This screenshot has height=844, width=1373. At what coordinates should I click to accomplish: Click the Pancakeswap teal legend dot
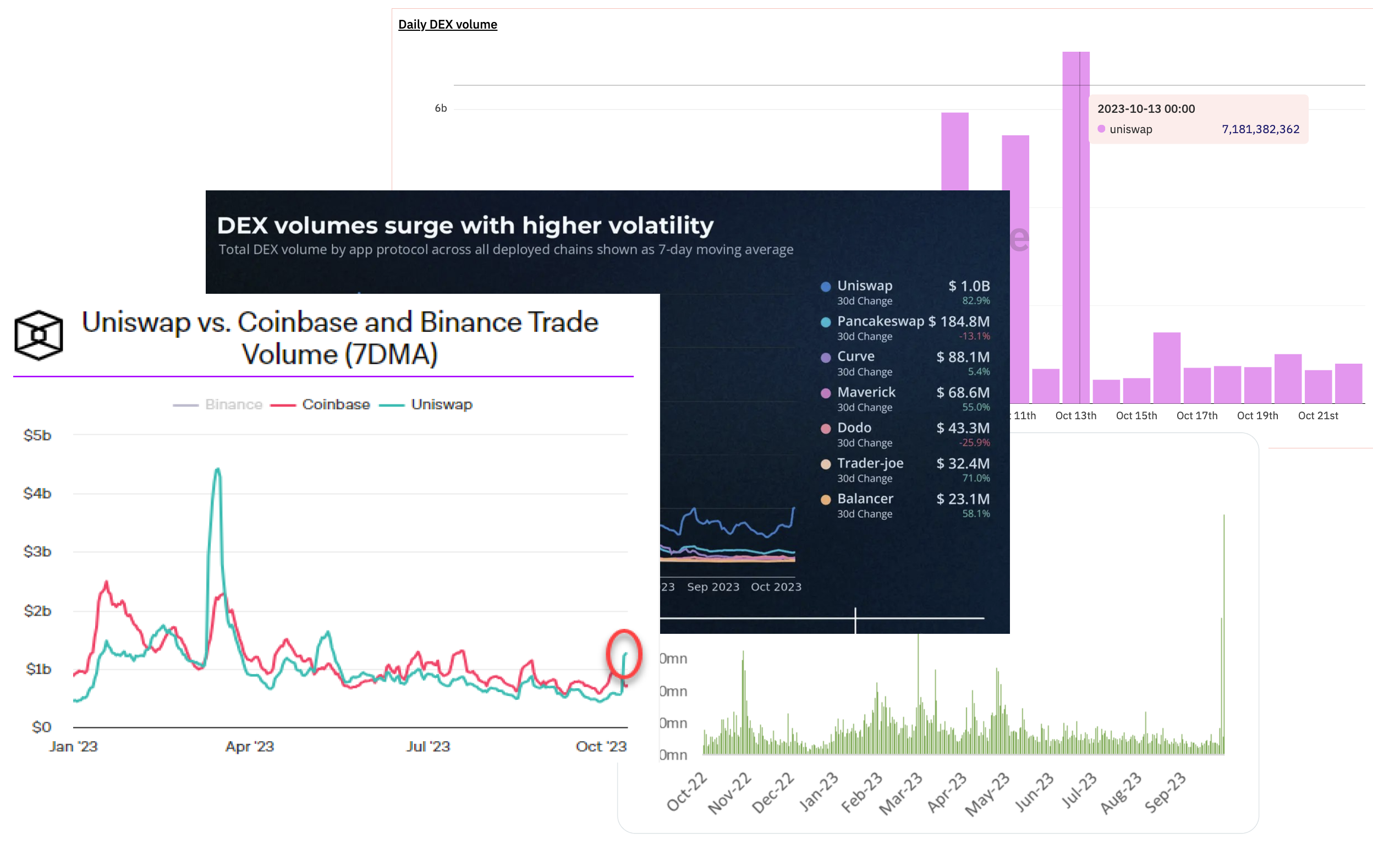pos(826,322)
